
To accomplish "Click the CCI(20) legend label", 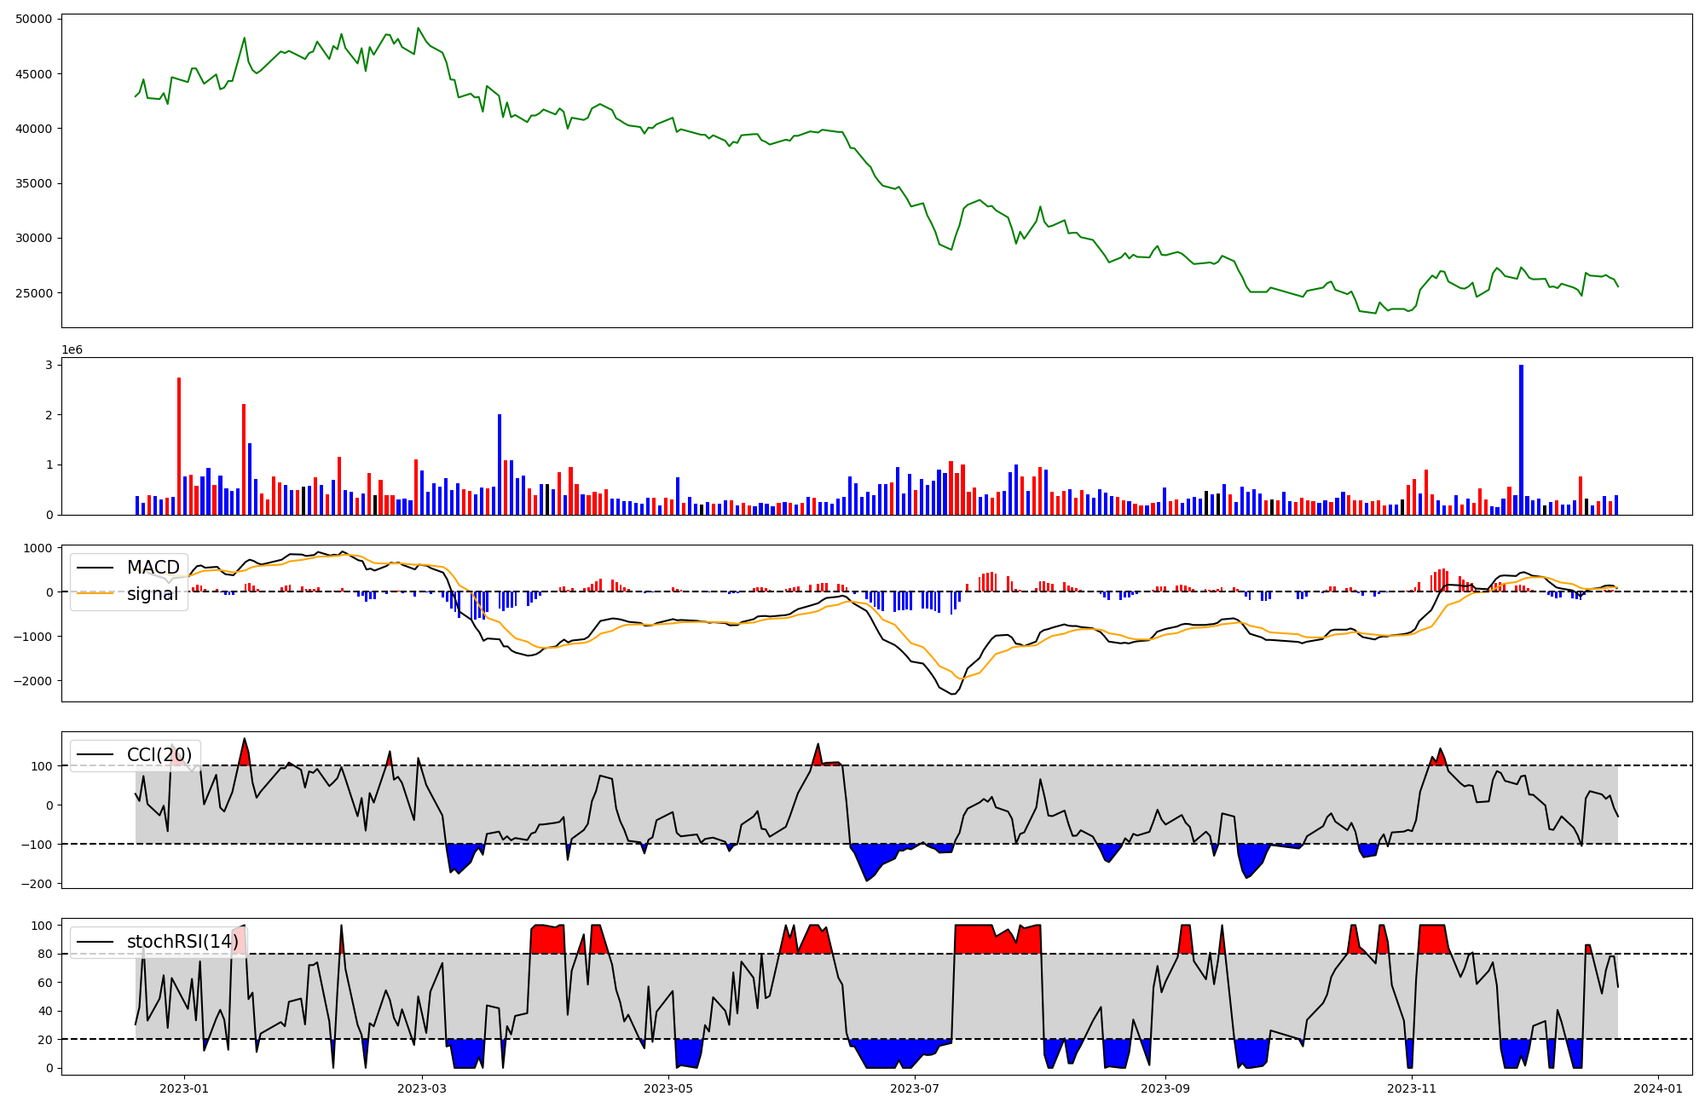I will (x=159, y=754).
